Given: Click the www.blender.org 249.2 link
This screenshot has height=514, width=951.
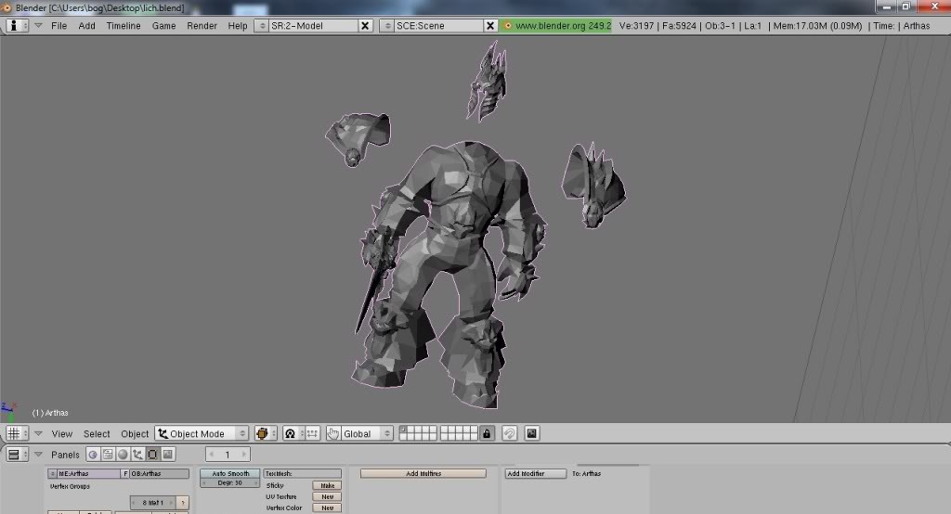Looking at the screenshot, I should click(x=556, y=25).
